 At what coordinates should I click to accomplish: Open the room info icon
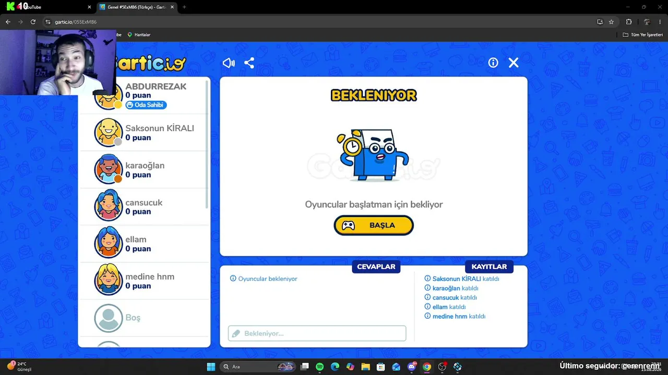click(493, 63)
